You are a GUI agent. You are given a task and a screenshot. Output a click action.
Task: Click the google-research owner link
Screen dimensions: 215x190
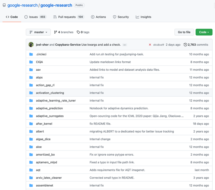coord(22,5)
